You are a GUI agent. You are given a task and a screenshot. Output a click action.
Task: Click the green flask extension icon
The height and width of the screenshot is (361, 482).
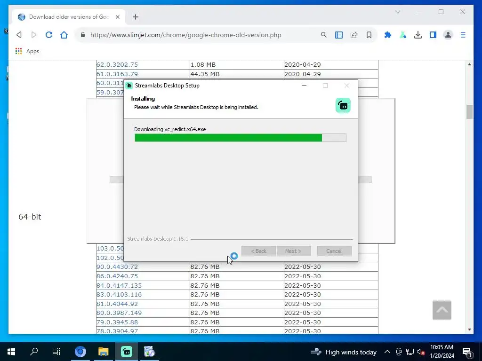coord(403,35)
